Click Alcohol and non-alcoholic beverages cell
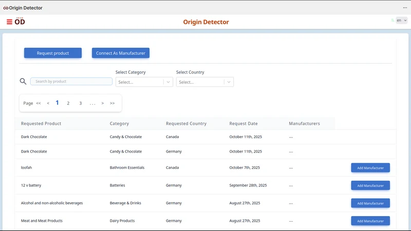 (52, 203)
